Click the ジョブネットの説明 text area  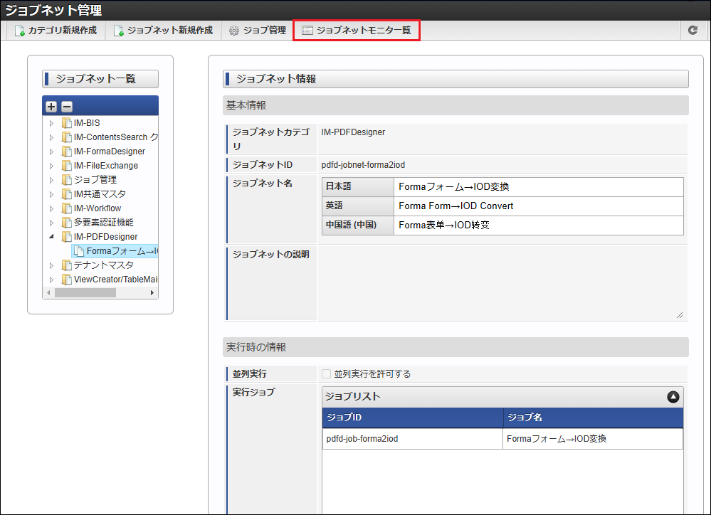(502, 282)
